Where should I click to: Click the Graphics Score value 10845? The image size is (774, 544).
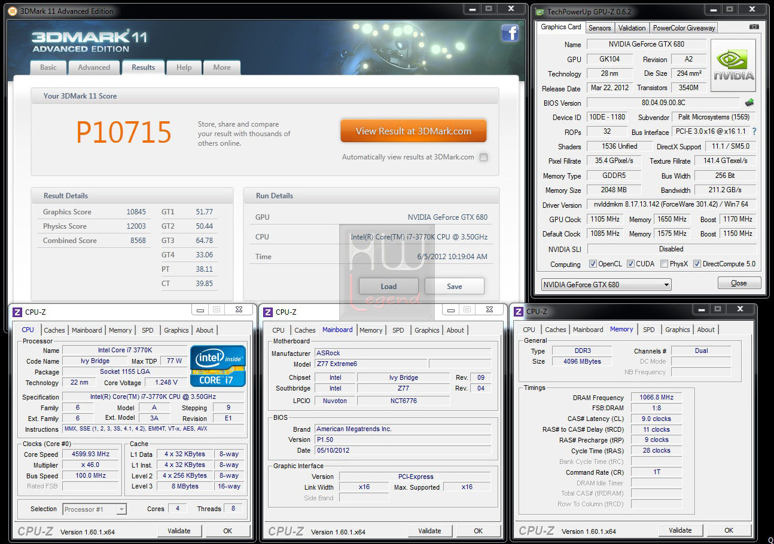136,212
